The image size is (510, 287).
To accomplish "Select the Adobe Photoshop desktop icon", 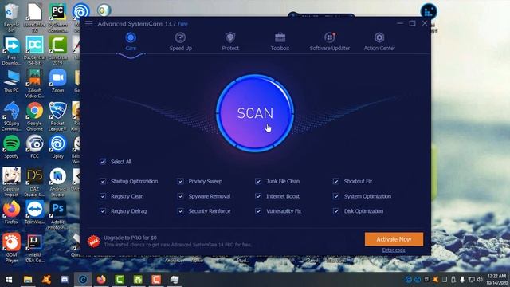I will coord(57,215).
